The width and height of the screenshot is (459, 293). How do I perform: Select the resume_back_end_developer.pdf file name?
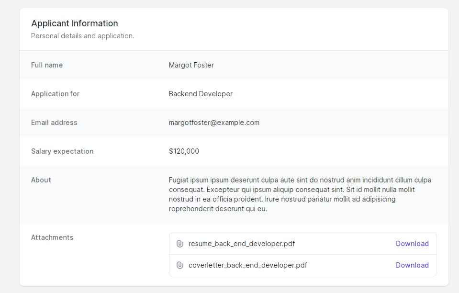(x=241, y=244)
